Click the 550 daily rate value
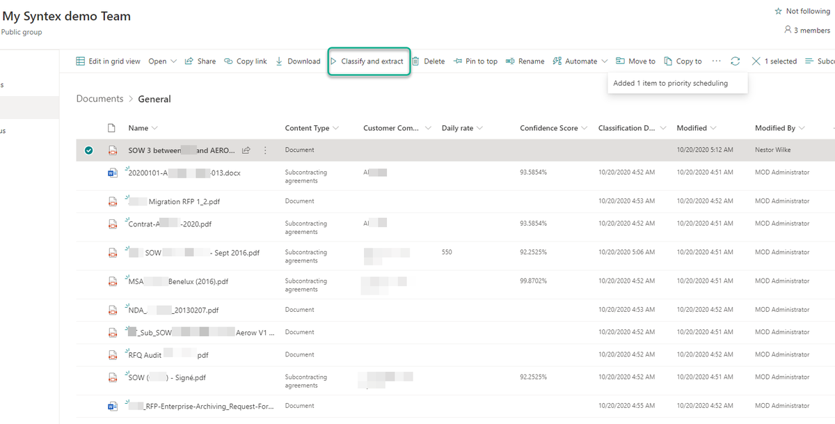 pyautogui.click(x=447, y=252)
